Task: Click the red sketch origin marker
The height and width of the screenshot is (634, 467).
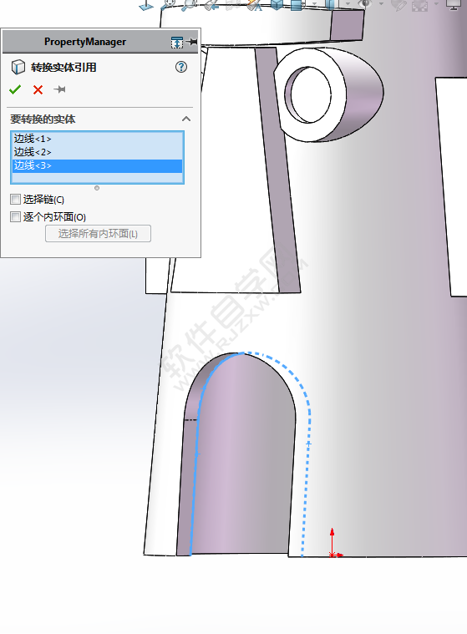Action: pos(332,555)
